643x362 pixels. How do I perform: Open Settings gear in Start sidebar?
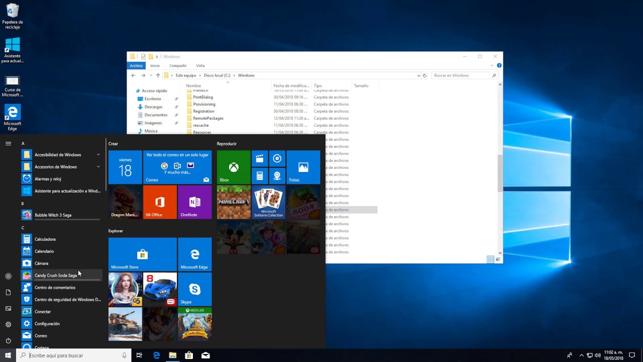pos(8,324)
